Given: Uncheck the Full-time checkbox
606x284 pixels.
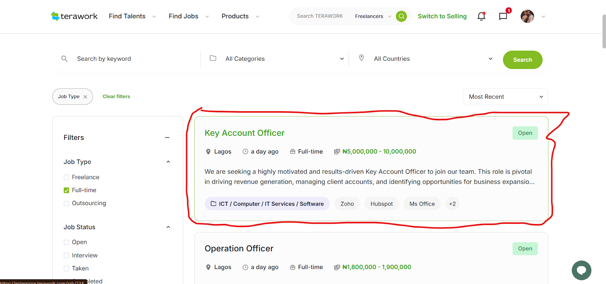Looking at the screenshot, I should (x=67, y=190).
